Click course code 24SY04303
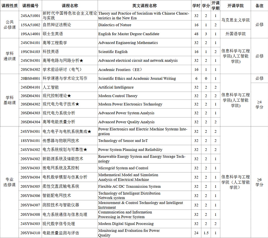Image resolution: width=268 pixels, height=238 pixels. click(x=30, y=224)
